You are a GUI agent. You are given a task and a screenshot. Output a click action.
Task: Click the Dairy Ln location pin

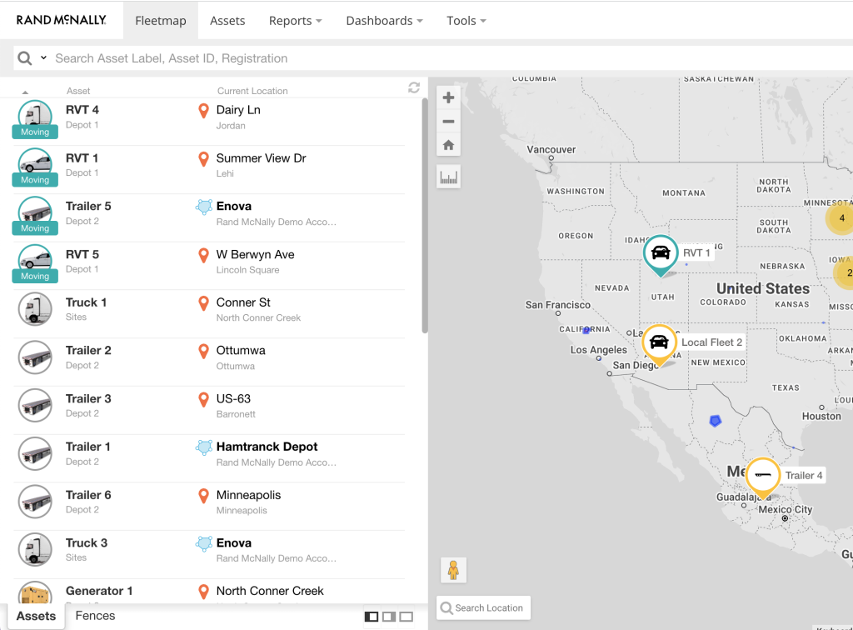pyautogui.click(x=203, y=111)
